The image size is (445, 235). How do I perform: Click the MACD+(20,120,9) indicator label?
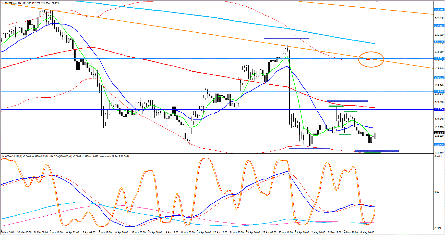(13, 156)
